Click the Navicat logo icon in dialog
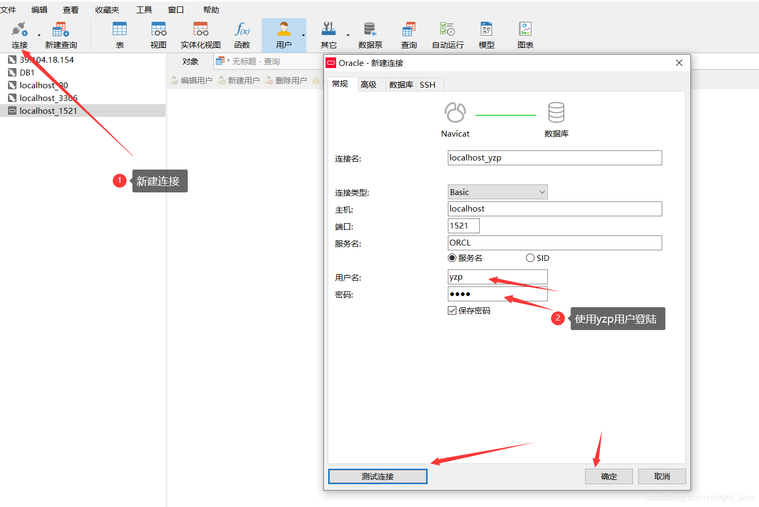 point(455,112)
